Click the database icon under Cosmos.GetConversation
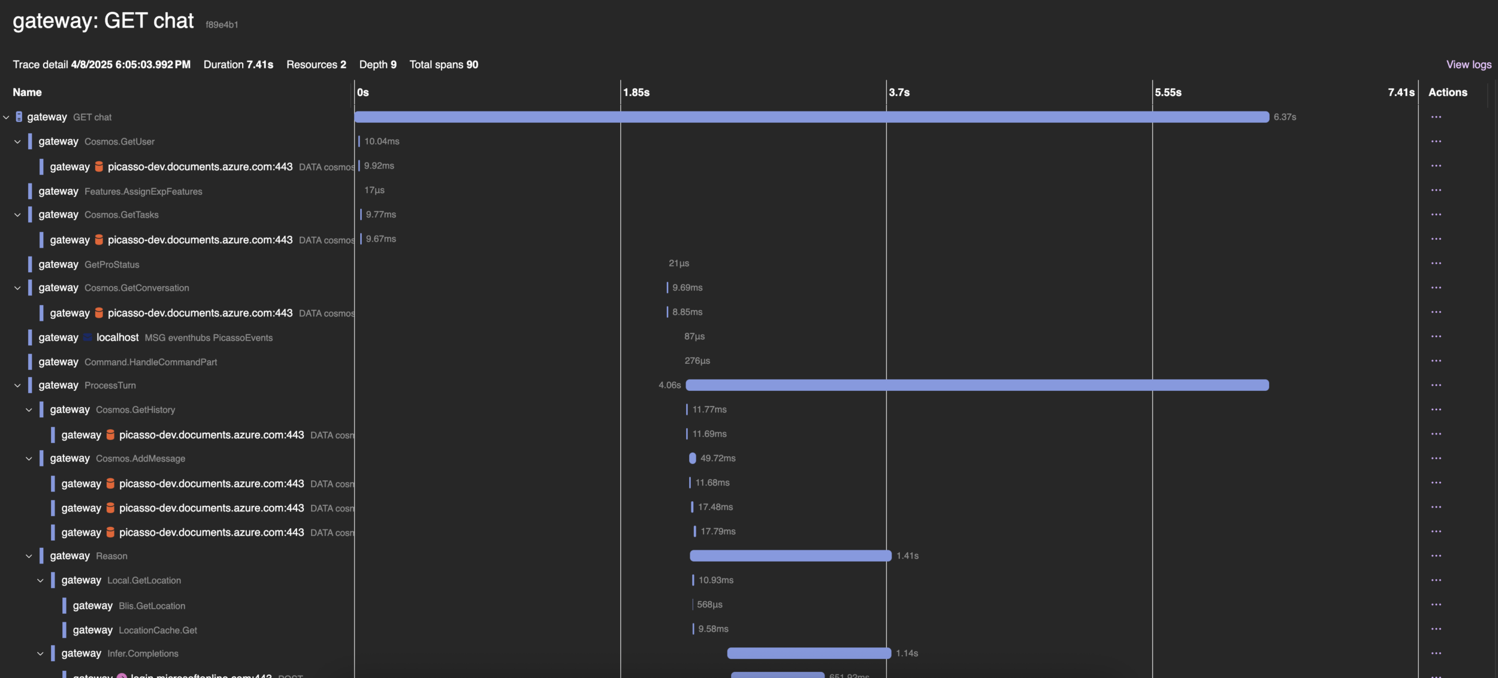The height and width of the screenshot is (678, 1498). point(100,312)
